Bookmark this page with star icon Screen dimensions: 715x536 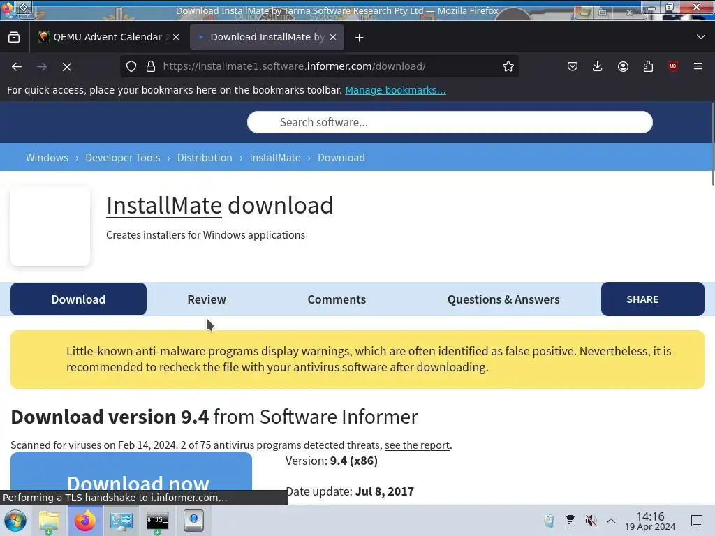[508, 66]
